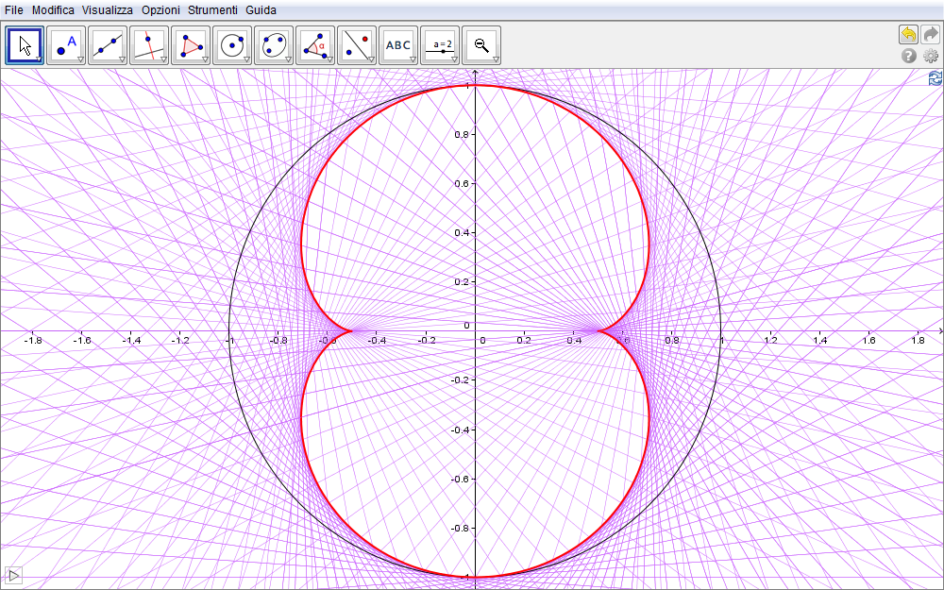944x590 pixels.
Task: Select the Circle with center tool
Action: [232, 44]
